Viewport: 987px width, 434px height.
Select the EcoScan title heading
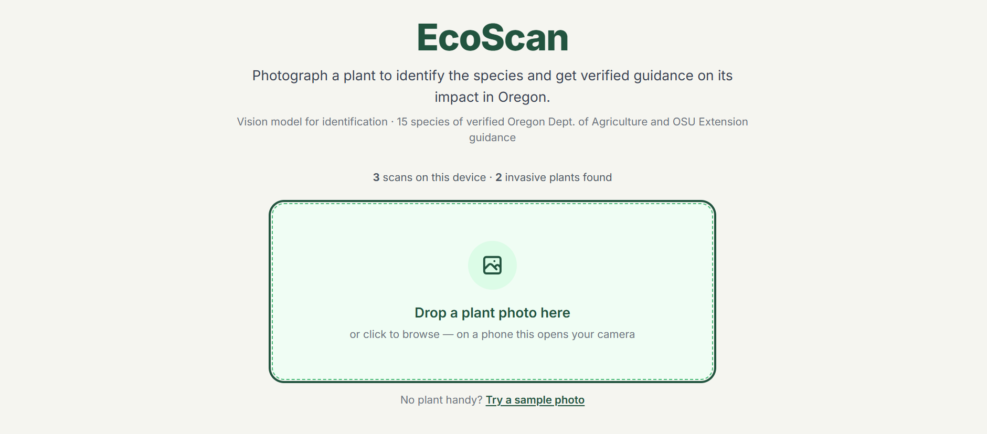[x=492, y=38]
